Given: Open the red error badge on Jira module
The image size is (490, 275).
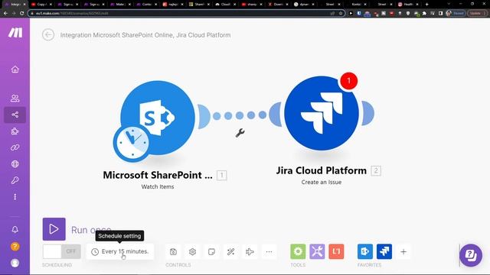Looking at the screenshot, I should coord(349,81).
